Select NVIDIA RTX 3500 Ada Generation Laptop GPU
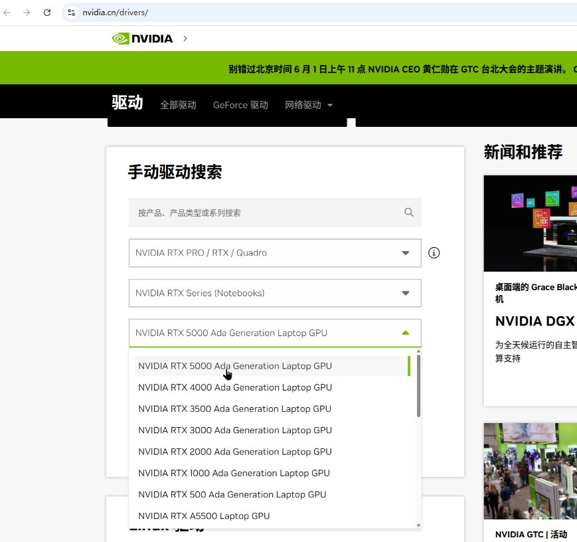577x542 pixels. coord(272,408)
